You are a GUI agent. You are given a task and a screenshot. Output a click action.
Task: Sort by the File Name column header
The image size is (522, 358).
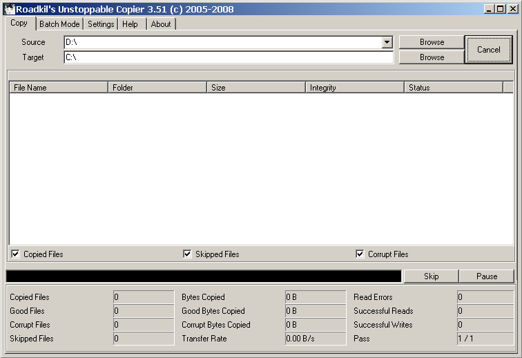59,88
